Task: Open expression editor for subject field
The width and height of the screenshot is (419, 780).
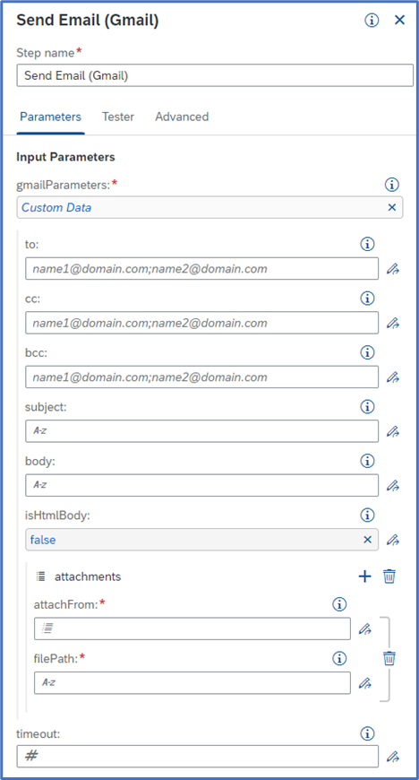Action: [x=393, y=430]
